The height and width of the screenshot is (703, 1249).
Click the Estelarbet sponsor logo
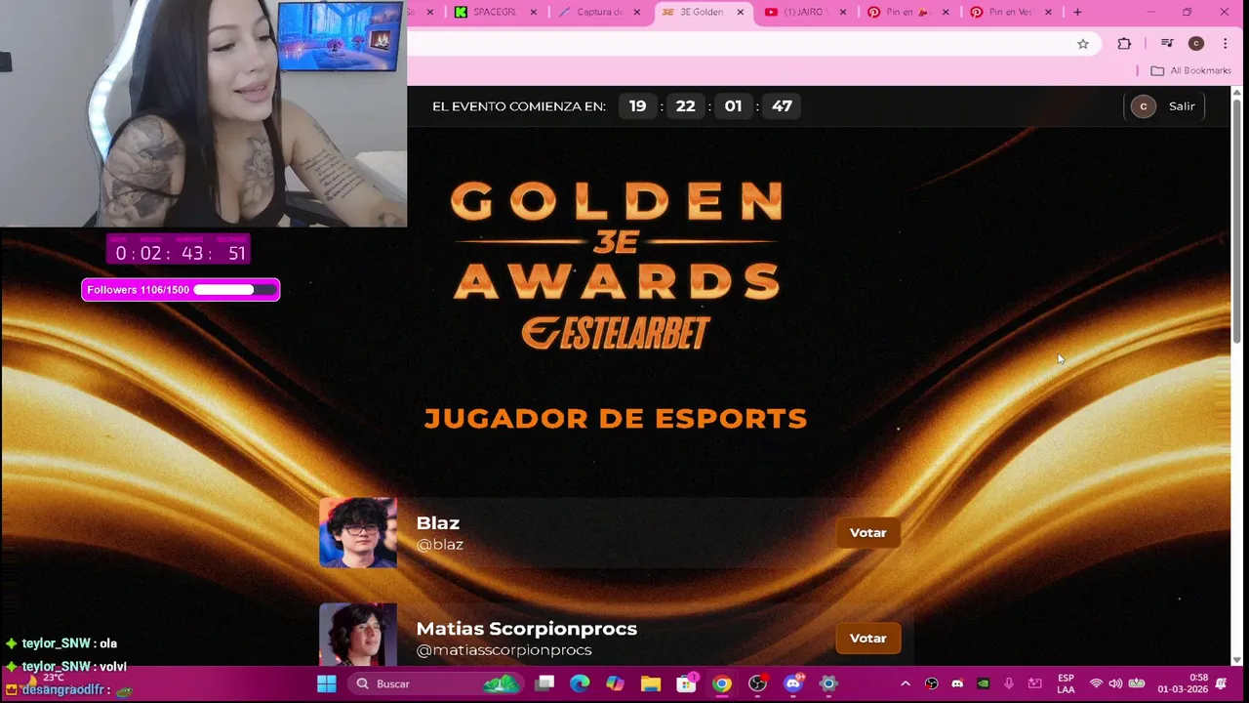616,332
